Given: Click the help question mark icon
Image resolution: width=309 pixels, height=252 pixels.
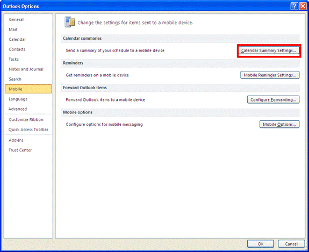Looking at the screenshot, I should pos(294,6).
